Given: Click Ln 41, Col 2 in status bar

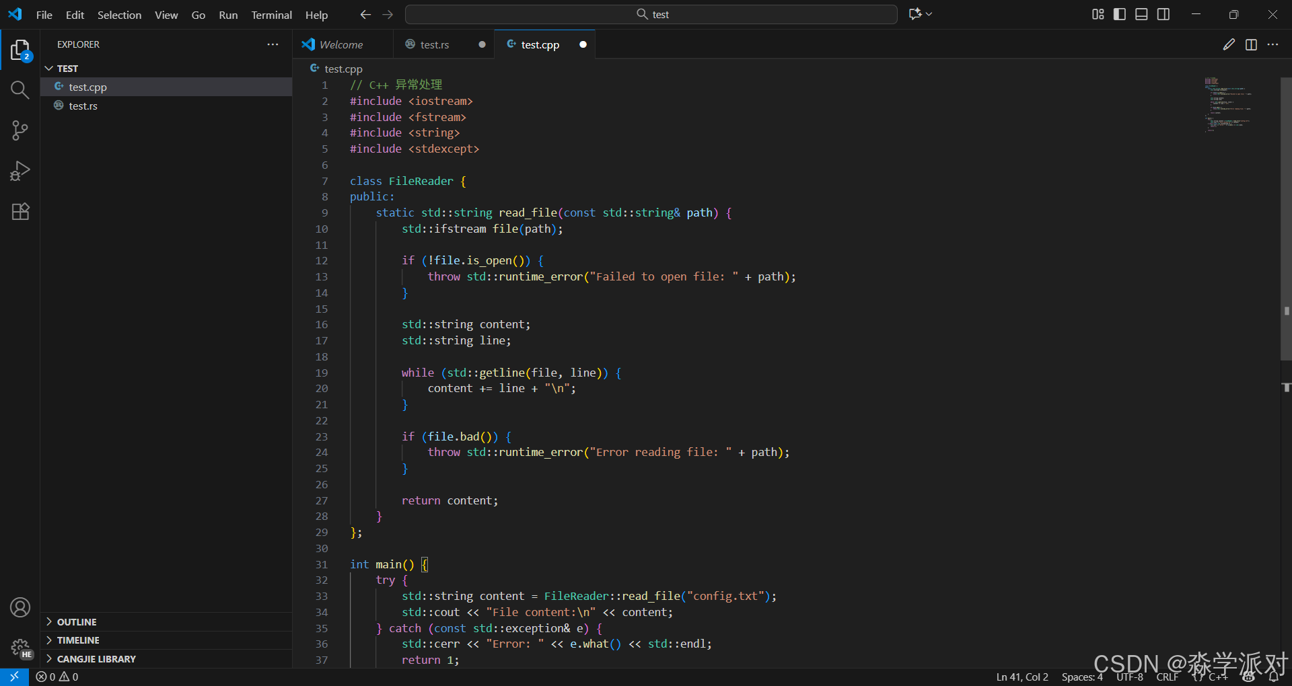Looking at the screenshot, I should tap(1022, 677).
